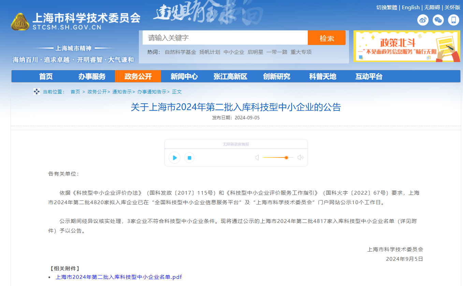
Task: Open the 办事服务 navigation menu
Action: tap(92, 76)
